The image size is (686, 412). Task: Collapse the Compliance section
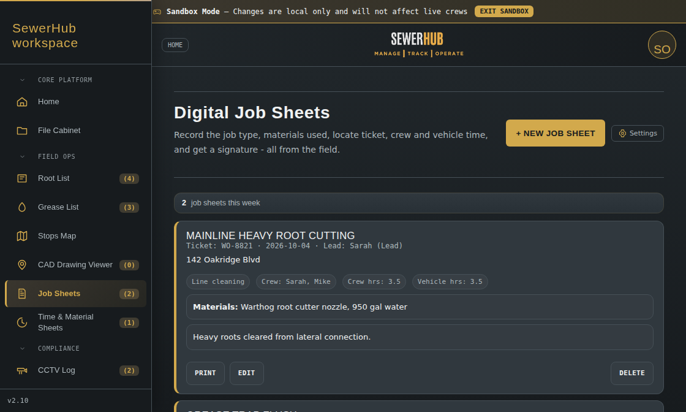click(22, 348)
